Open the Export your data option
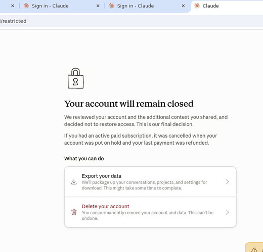The height and width of the screenshot is (252, 263). 150,182
